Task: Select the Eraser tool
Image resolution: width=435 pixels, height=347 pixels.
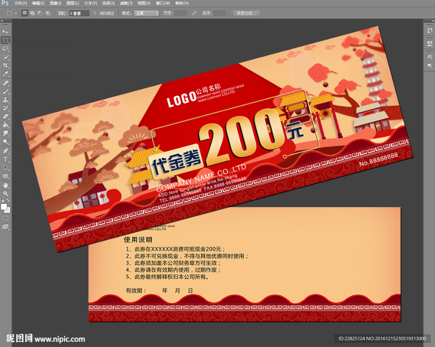Action: click(6, 116)
